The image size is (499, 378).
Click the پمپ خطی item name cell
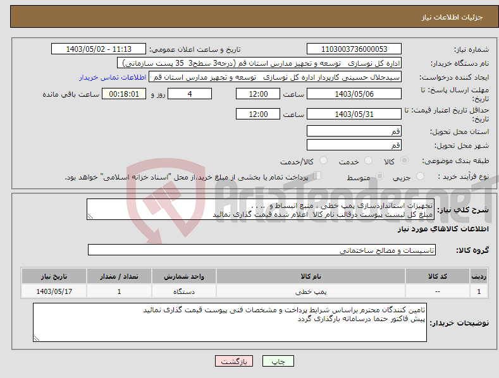pos(311,291)
